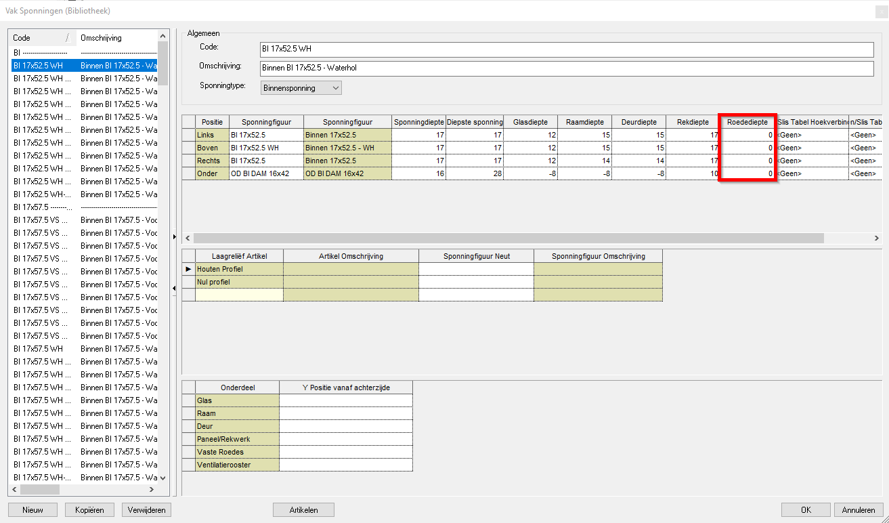The width and height of the screenshot is (889, 523).
Task: Click the Verwijderen button
Action: click(147, 509)
